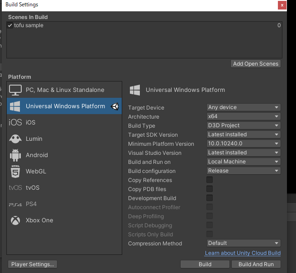
Task: Open the Target SDK Version dropdown
Action: coord(243,134)
